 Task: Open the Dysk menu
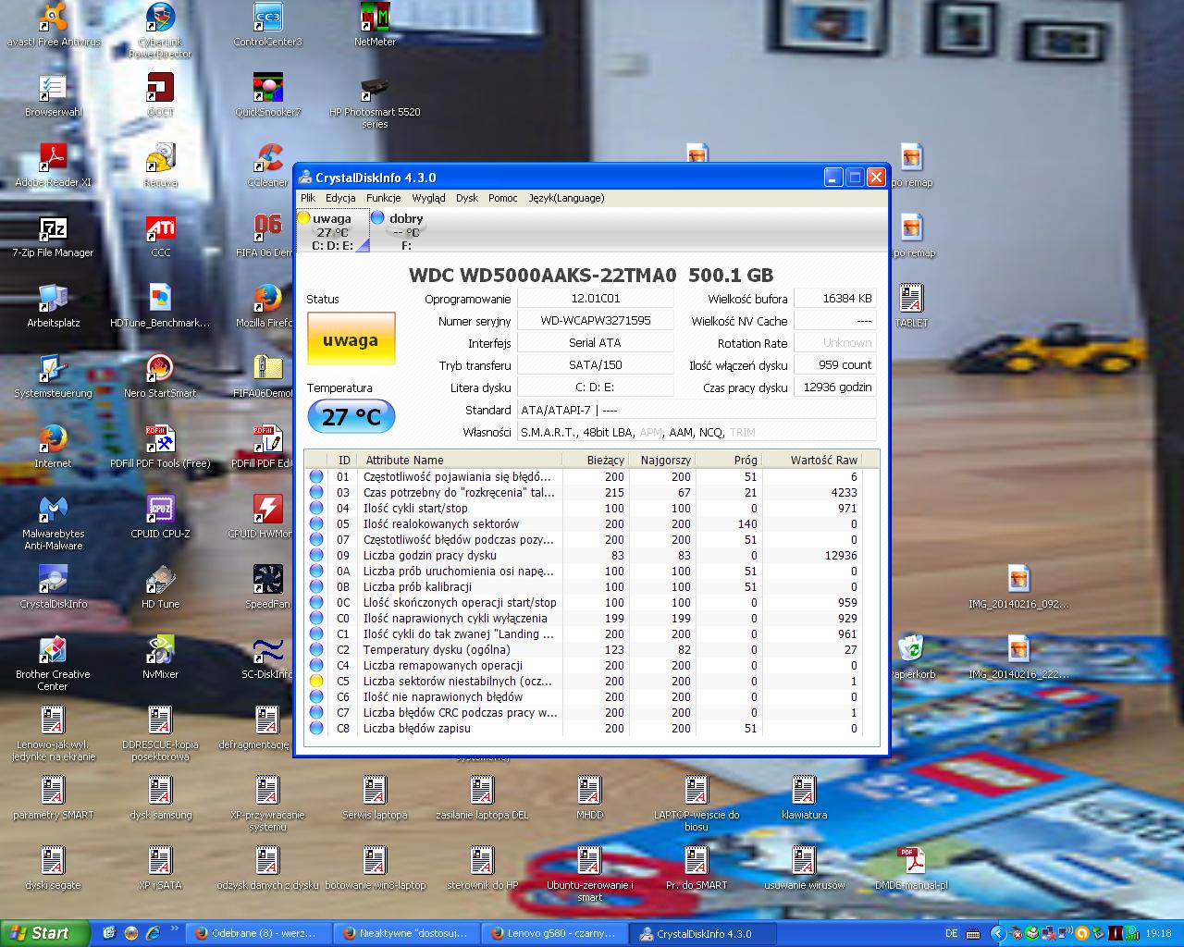point(467,198)
